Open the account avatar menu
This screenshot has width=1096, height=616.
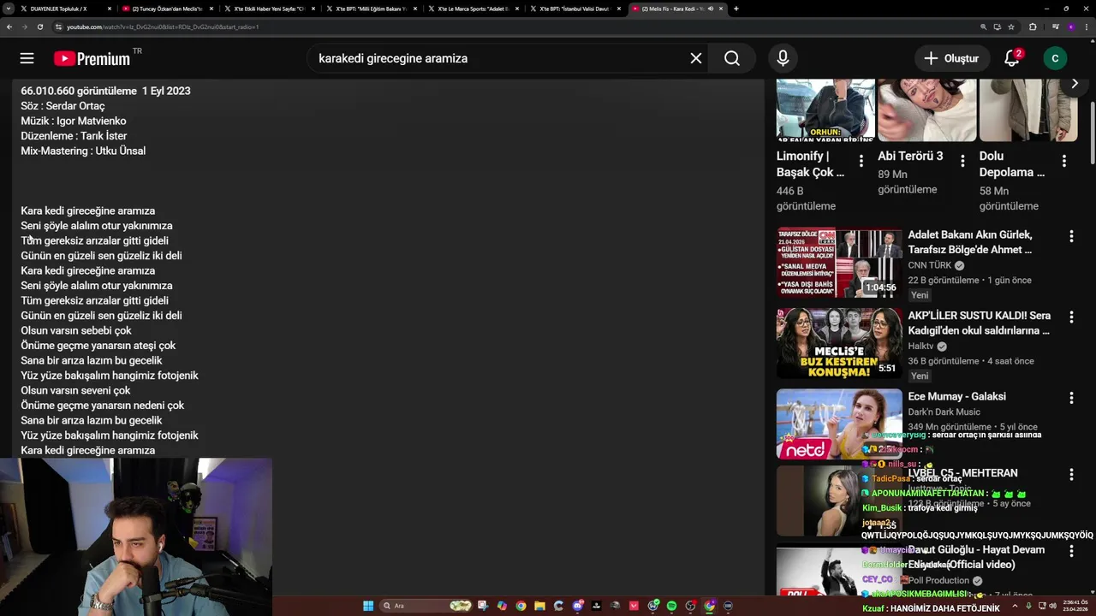click(1055, 58)
